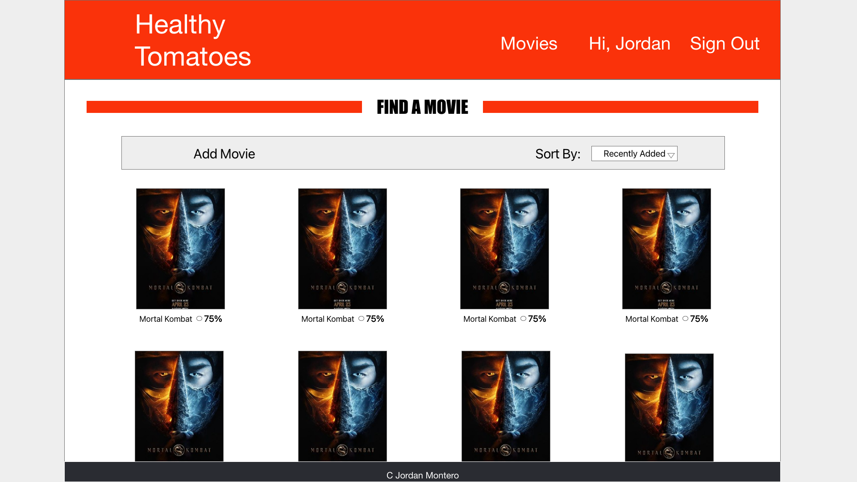
Task: Click C Jordan Montero footer text
Action: [x=422, y=475]
